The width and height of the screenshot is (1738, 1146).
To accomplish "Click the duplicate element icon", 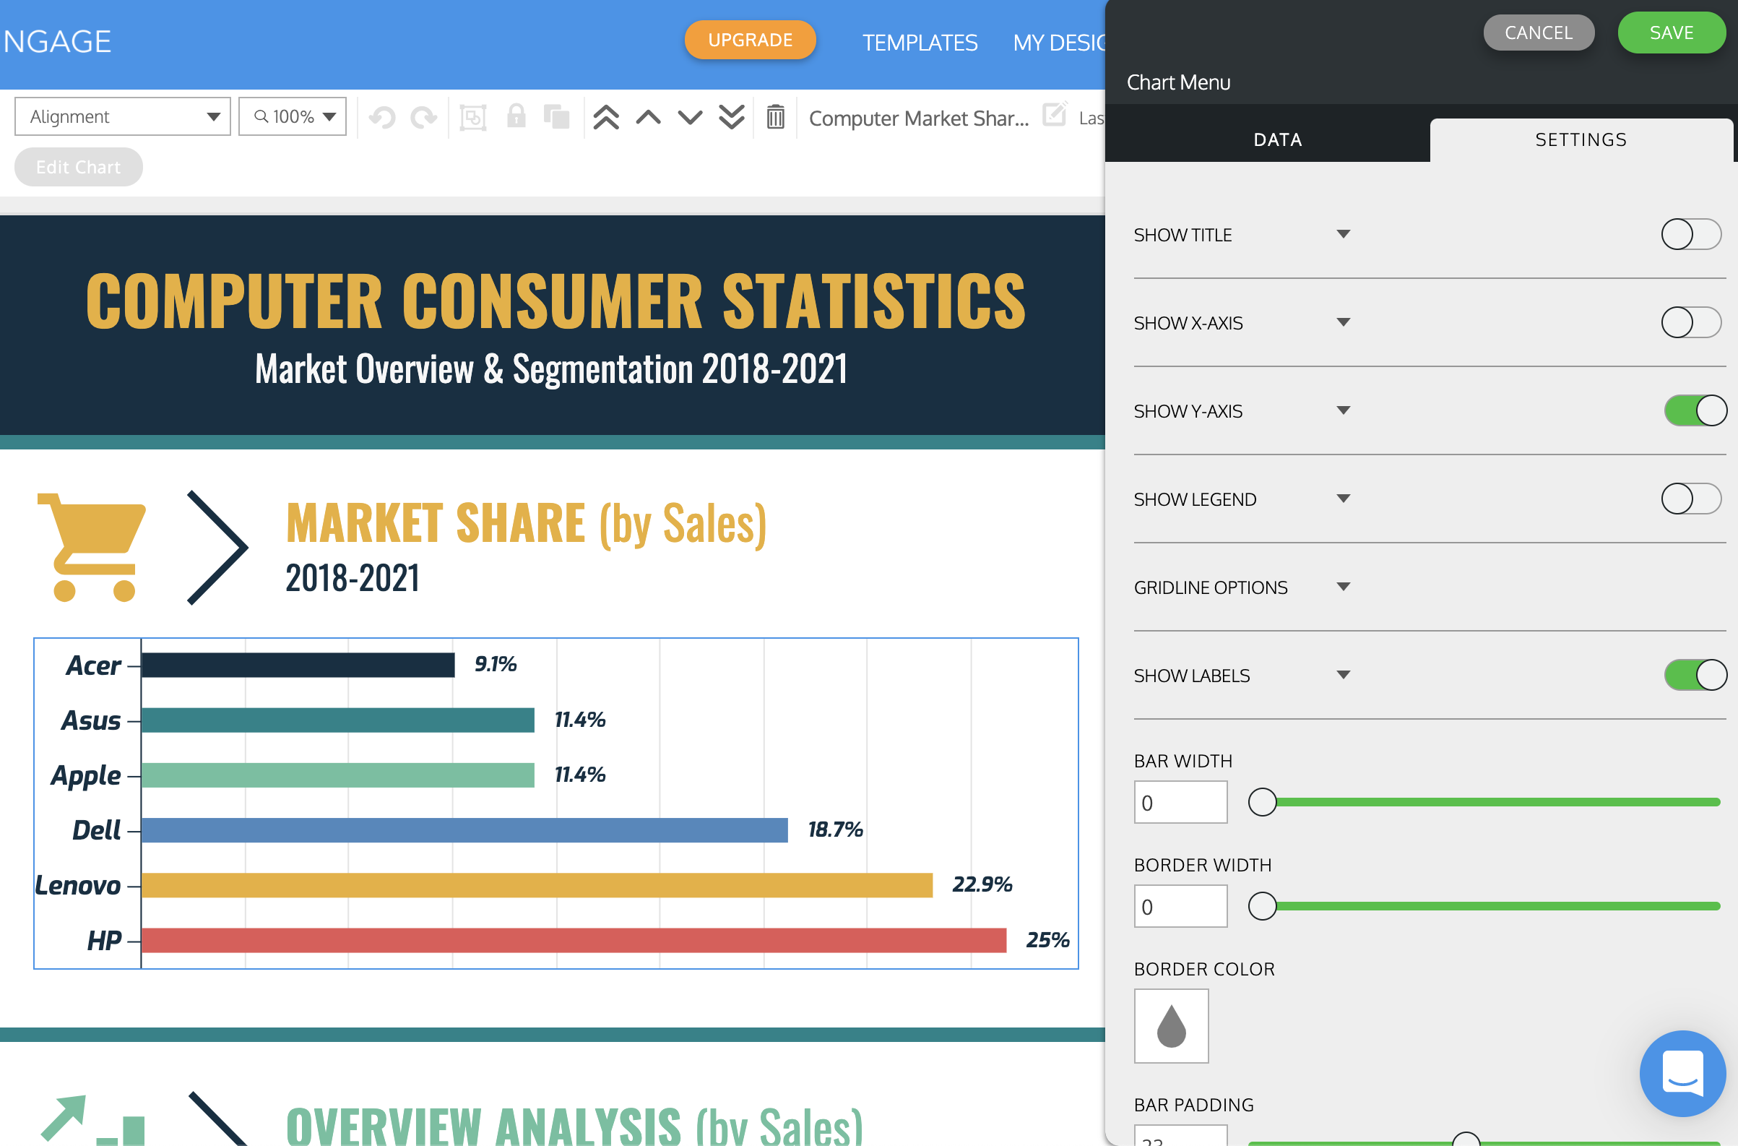I will pyautogui.click(x=557, y=117).
